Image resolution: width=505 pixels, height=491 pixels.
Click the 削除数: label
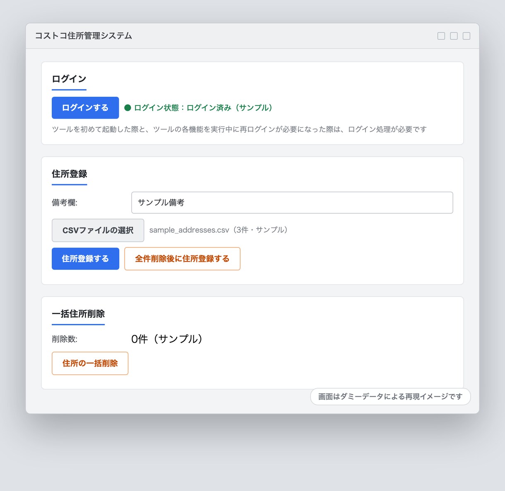click(65, 339)
